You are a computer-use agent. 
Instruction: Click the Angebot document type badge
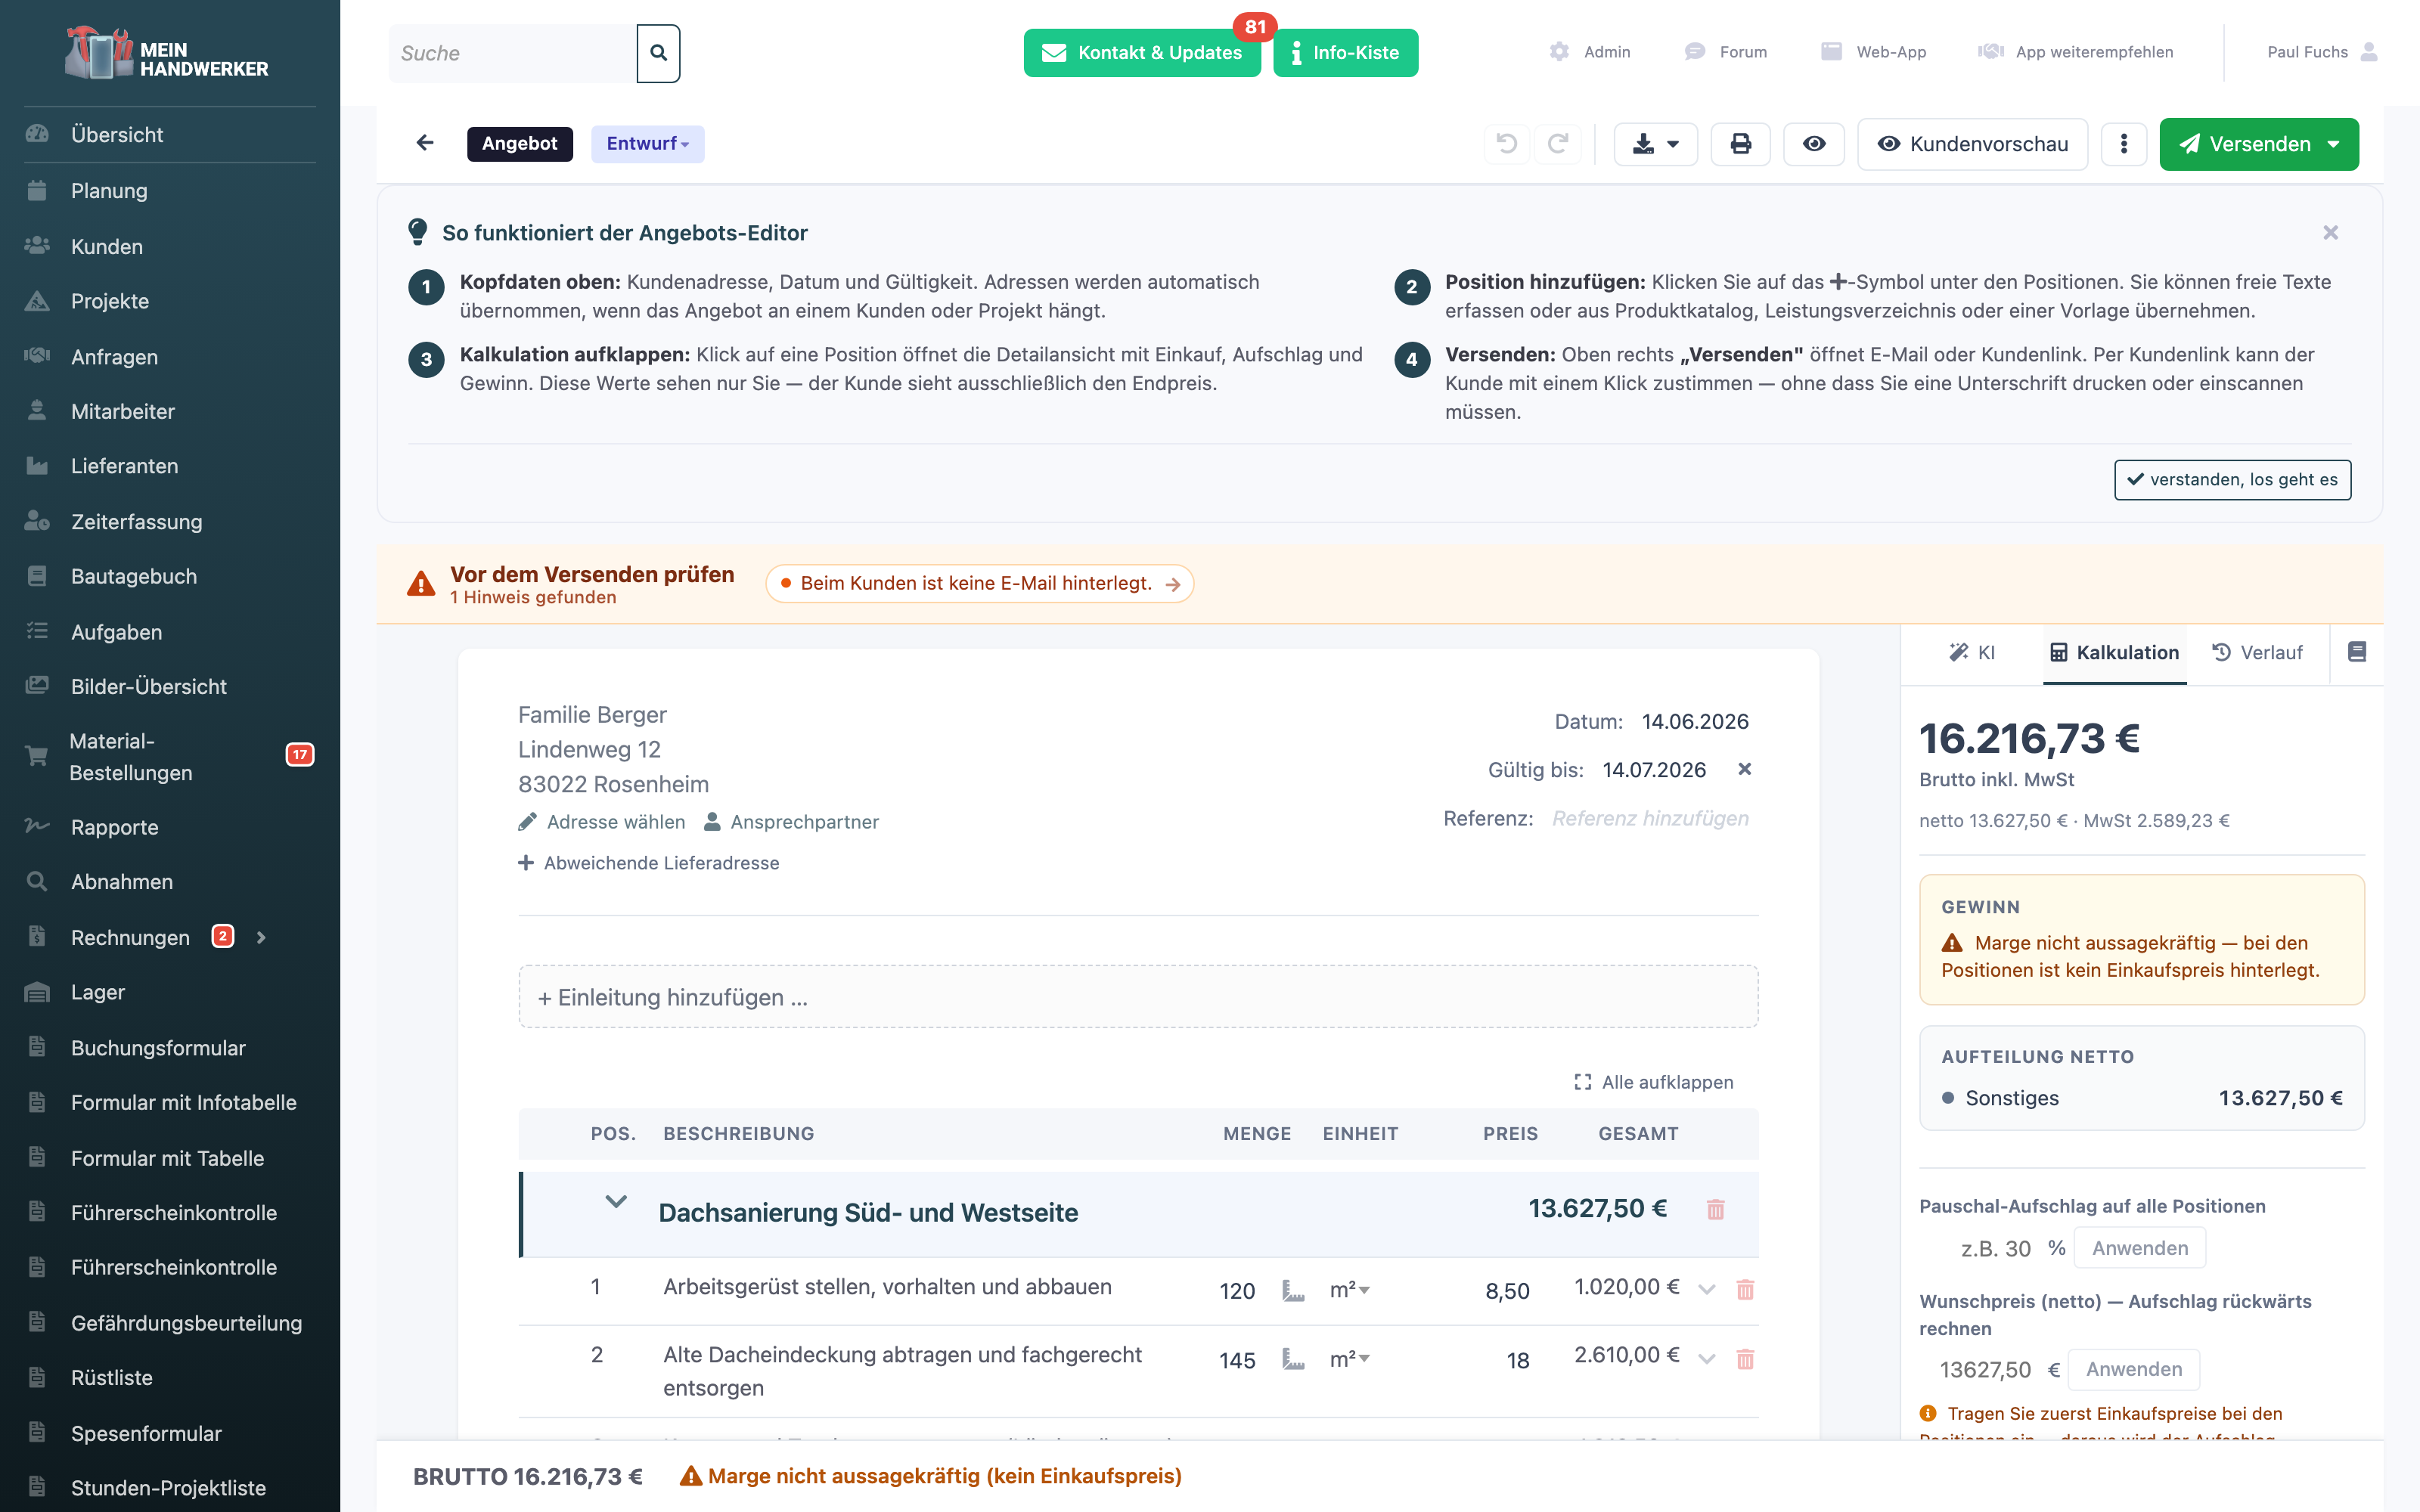tap(519, 144)
